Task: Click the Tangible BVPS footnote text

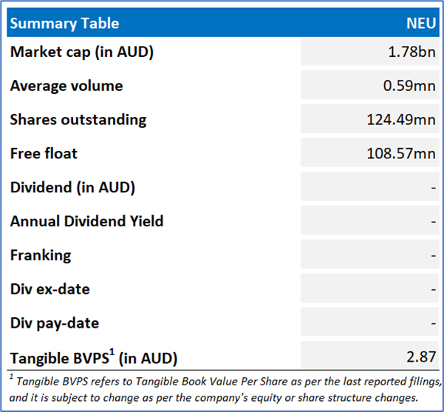Action: click(x=225, y=389)
